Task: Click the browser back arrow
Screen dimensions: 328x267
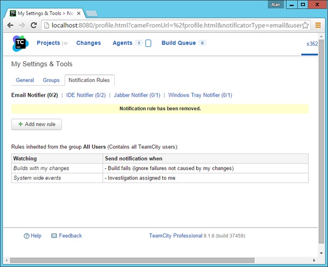Action: pyautogui.click(x=10, y=25)
